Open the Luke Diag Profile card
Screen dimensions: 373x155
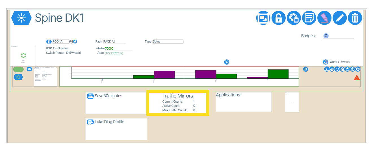pos(116,129)
